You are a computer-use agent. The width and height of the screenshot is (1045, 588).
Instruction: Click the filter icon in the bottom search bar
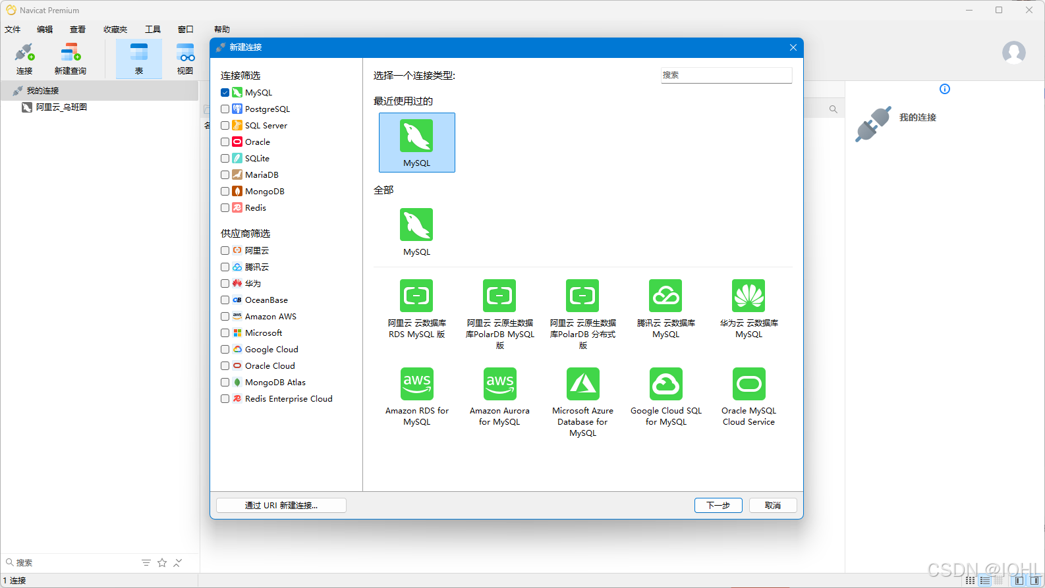coord(146,563)
